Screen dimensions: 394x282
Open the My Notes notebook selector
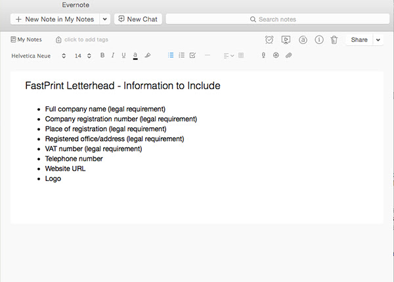point(26,39)
